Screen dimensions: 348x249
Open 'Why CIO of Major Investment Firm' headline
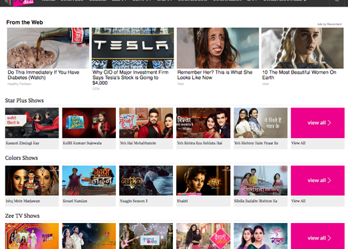130,78
